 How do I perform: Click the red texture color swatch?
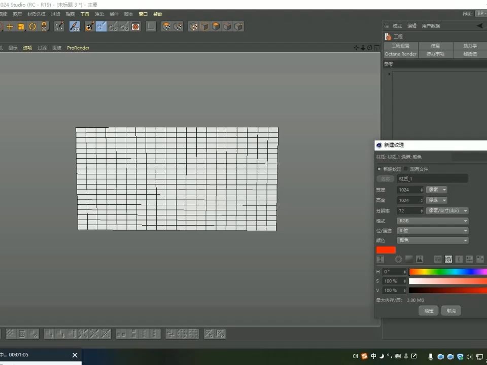coord(386,250)
